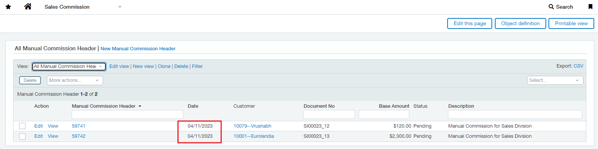598x149 pixels.
Task: Open the Select... dropdown
Action: [555, 80]
